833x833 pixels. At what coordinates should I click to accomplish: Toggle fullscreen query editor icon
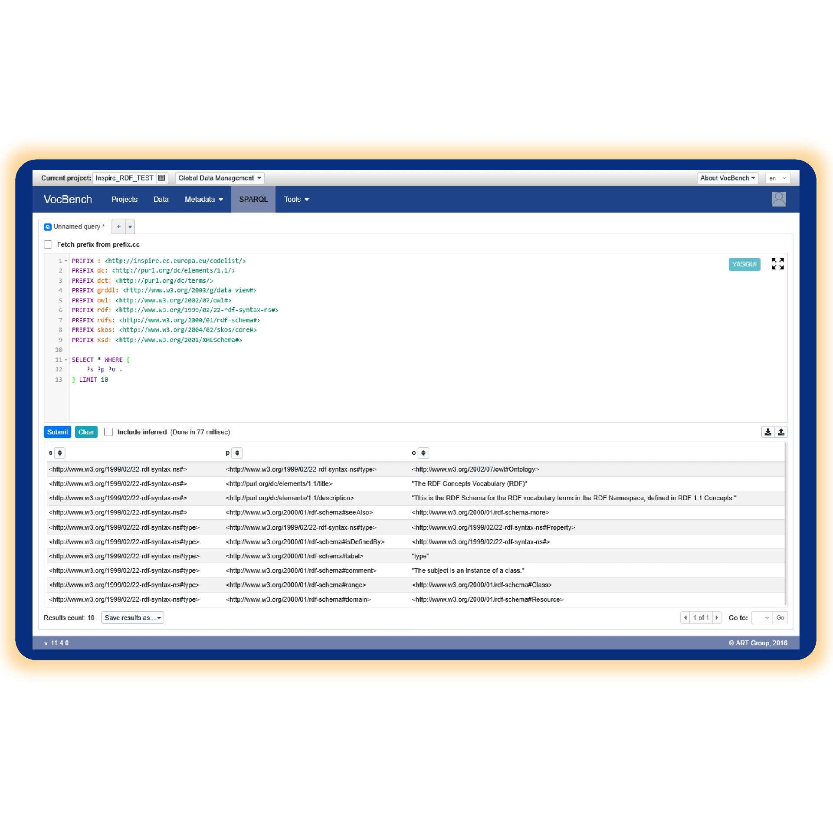pos(777,263)
